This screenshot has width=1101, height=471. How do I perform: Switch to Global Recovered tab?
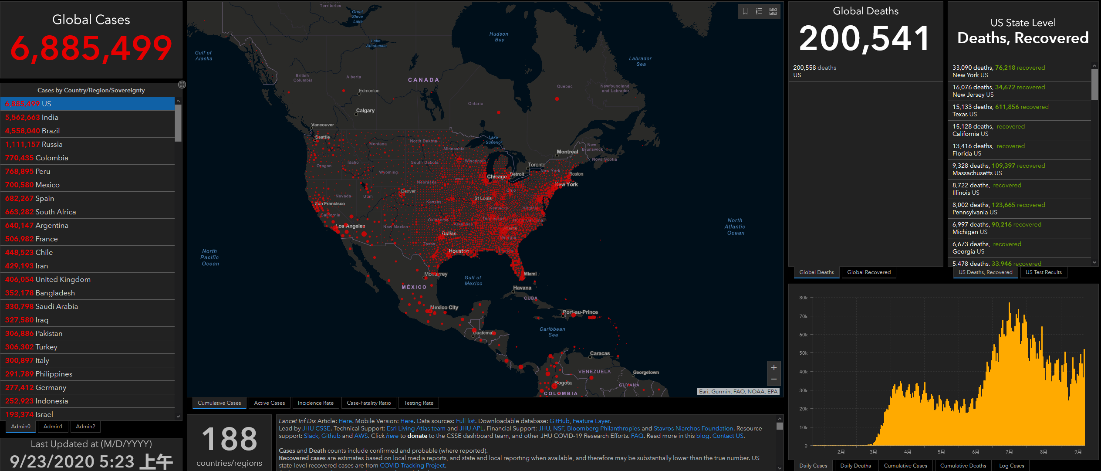[x=868, y=272]
